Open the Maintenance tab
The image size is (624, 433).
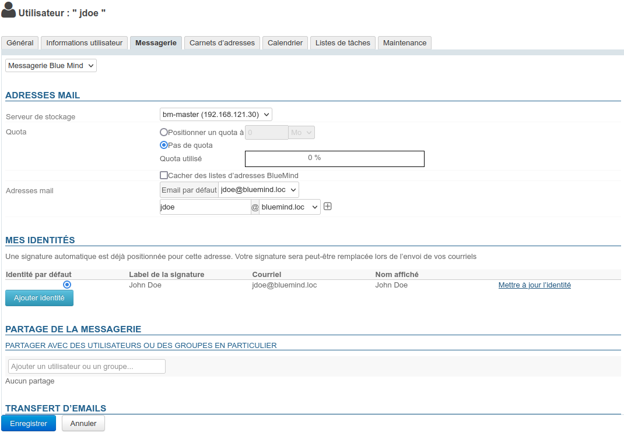point(405,43)
